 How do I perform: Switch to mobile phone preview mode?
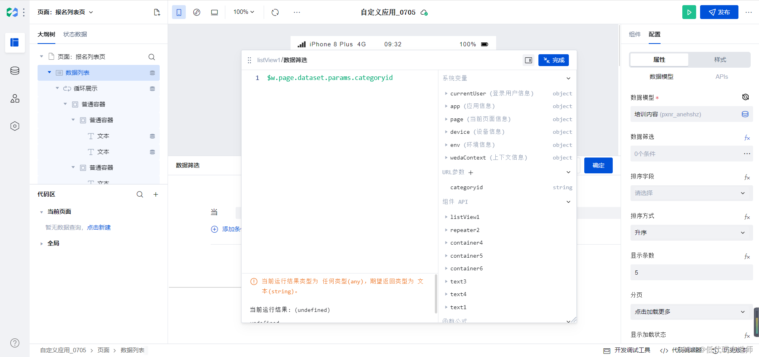point(179,12)
